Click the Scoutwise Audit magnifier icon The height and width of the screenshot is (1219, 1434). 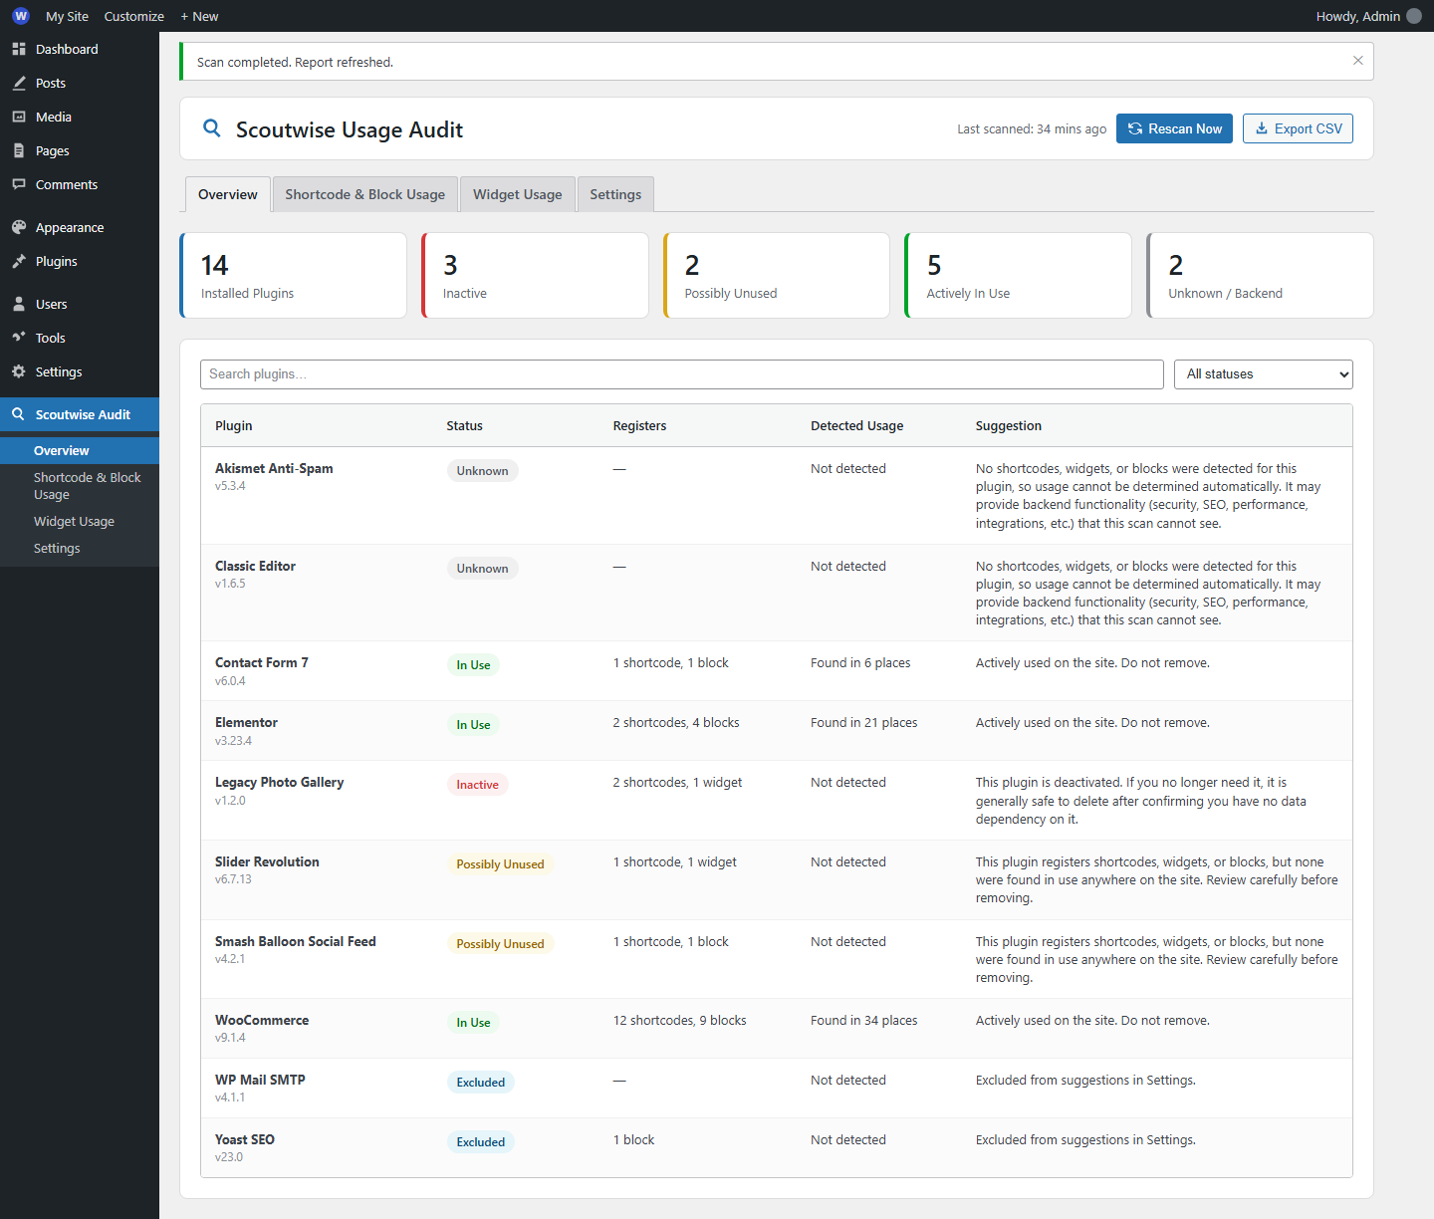tap(18, 414)
